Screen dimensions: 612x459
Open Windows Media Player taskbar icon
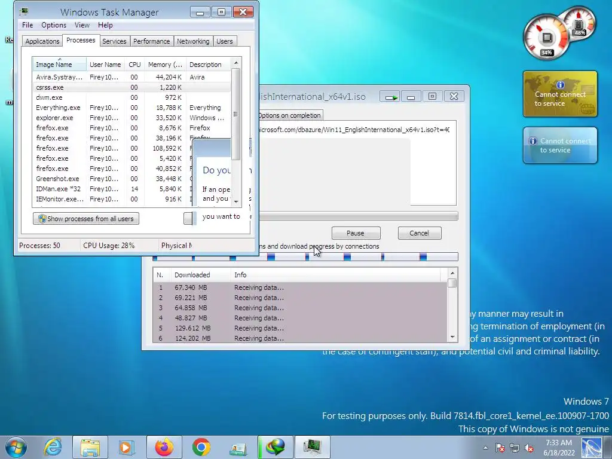pos(127,447)
